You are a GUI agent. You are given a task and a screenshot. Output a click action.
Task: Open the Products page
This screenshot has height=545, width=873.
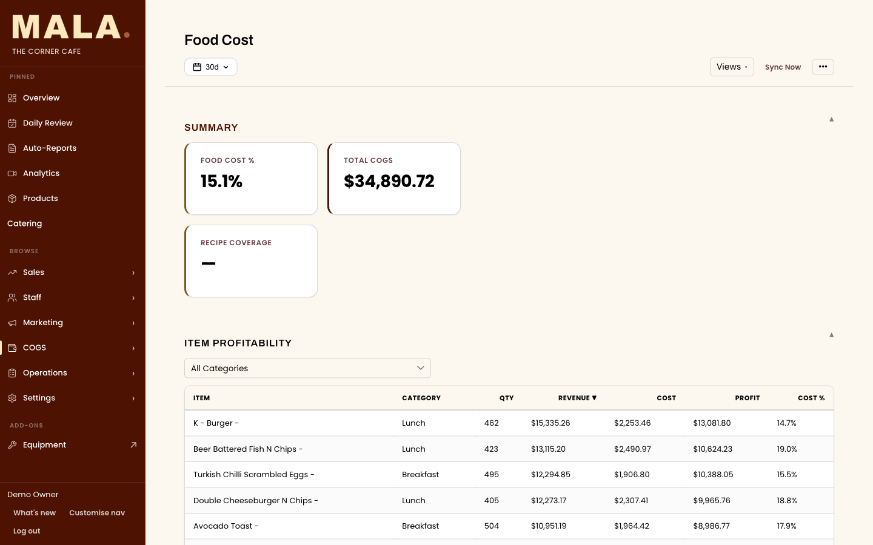(x=73, y=199)
